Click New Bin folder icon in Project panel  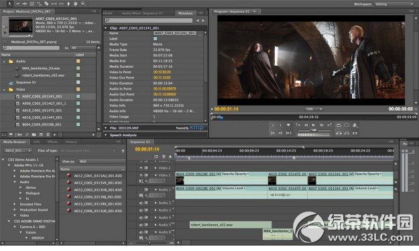coord(34,134)
